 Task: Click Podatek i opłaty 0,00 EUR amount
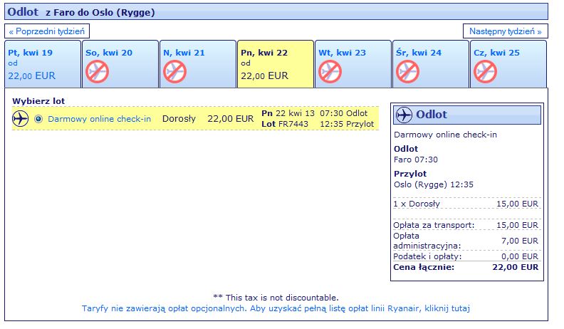click(x=520, y=256)
